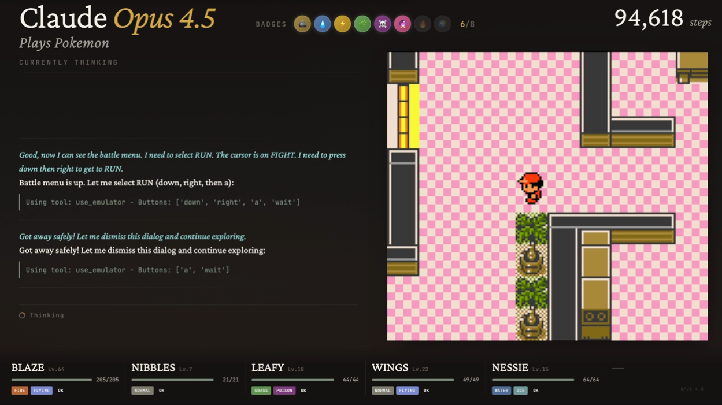
Task: Click the tool call with down, right buttons
Action: pyautogui.click(x=163, y=202)
